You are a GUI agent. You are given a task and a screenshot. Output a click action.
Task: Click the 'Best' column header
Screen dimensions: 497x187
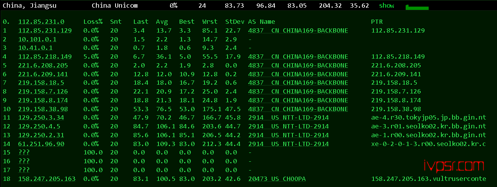coord(187,22)
